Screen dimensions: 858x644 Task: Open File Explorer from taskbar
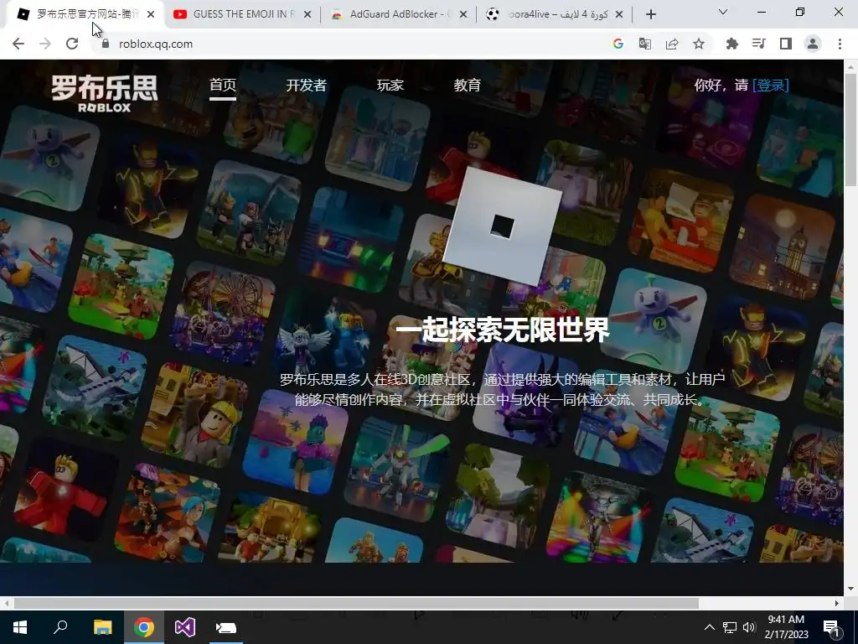(x=102, y=627)
